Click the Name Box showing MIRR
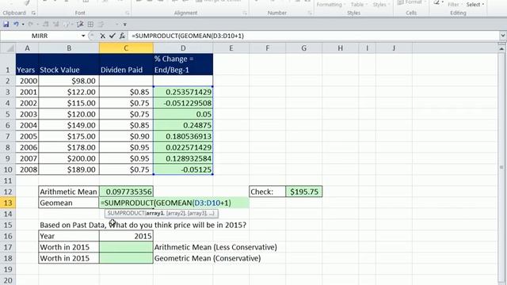The image size is (507, 285). pyautogui.click(x=40, y=36)
